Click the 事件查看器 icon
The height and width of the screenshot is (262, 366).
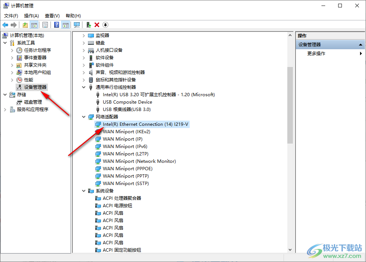[x=19, y=58]
